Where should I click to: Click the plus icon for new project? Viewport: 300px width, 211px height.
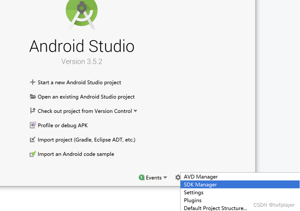[32, 82]
